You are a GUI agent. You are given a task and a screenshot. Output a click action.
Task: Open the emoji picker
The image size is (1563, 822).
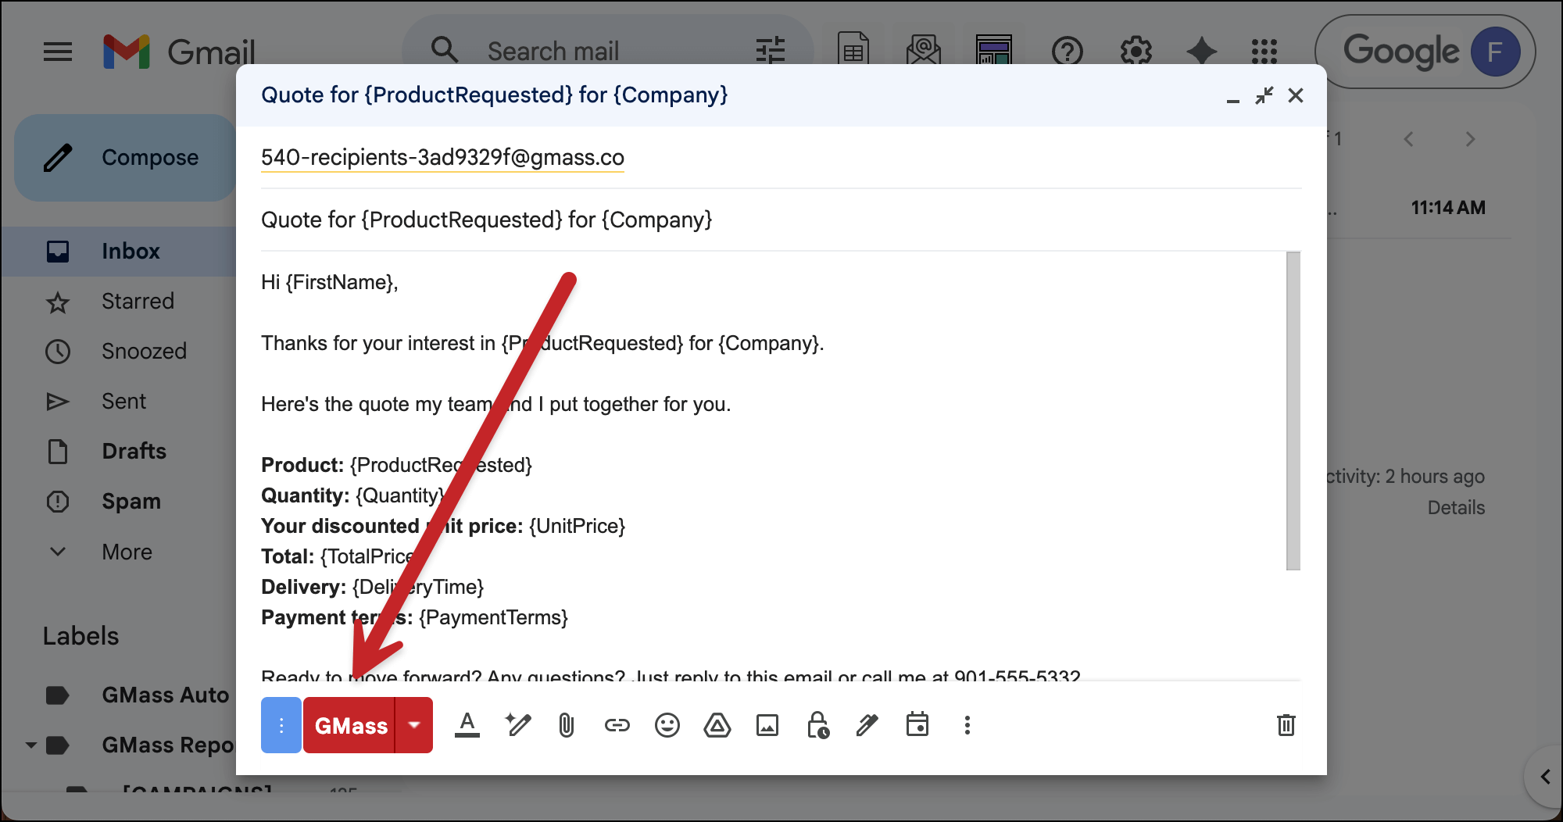point(667,726)
